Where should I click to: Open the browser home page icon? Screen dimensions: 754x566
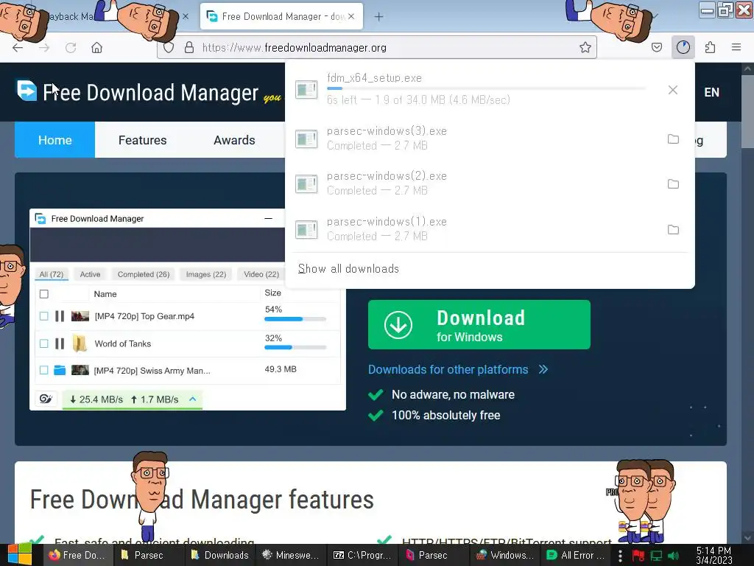[97, 48]
